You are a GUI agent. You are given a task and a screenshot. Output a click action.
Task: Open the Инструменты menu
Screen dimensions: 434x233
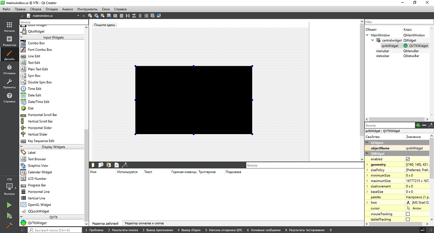[87, 9]
